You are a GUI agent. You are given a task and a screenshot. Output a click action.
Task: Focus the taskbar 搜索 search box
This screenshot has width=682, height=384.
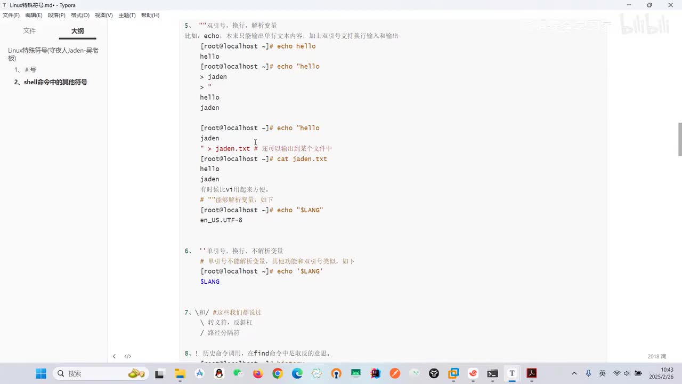(x=101, y=373)
